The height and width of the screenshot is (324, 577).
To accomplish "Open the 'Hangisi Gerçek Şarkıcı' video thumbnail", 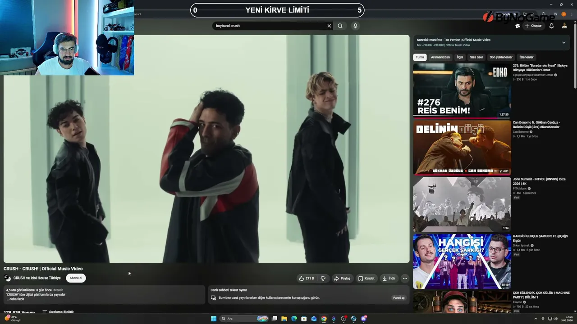I will 462,261.
